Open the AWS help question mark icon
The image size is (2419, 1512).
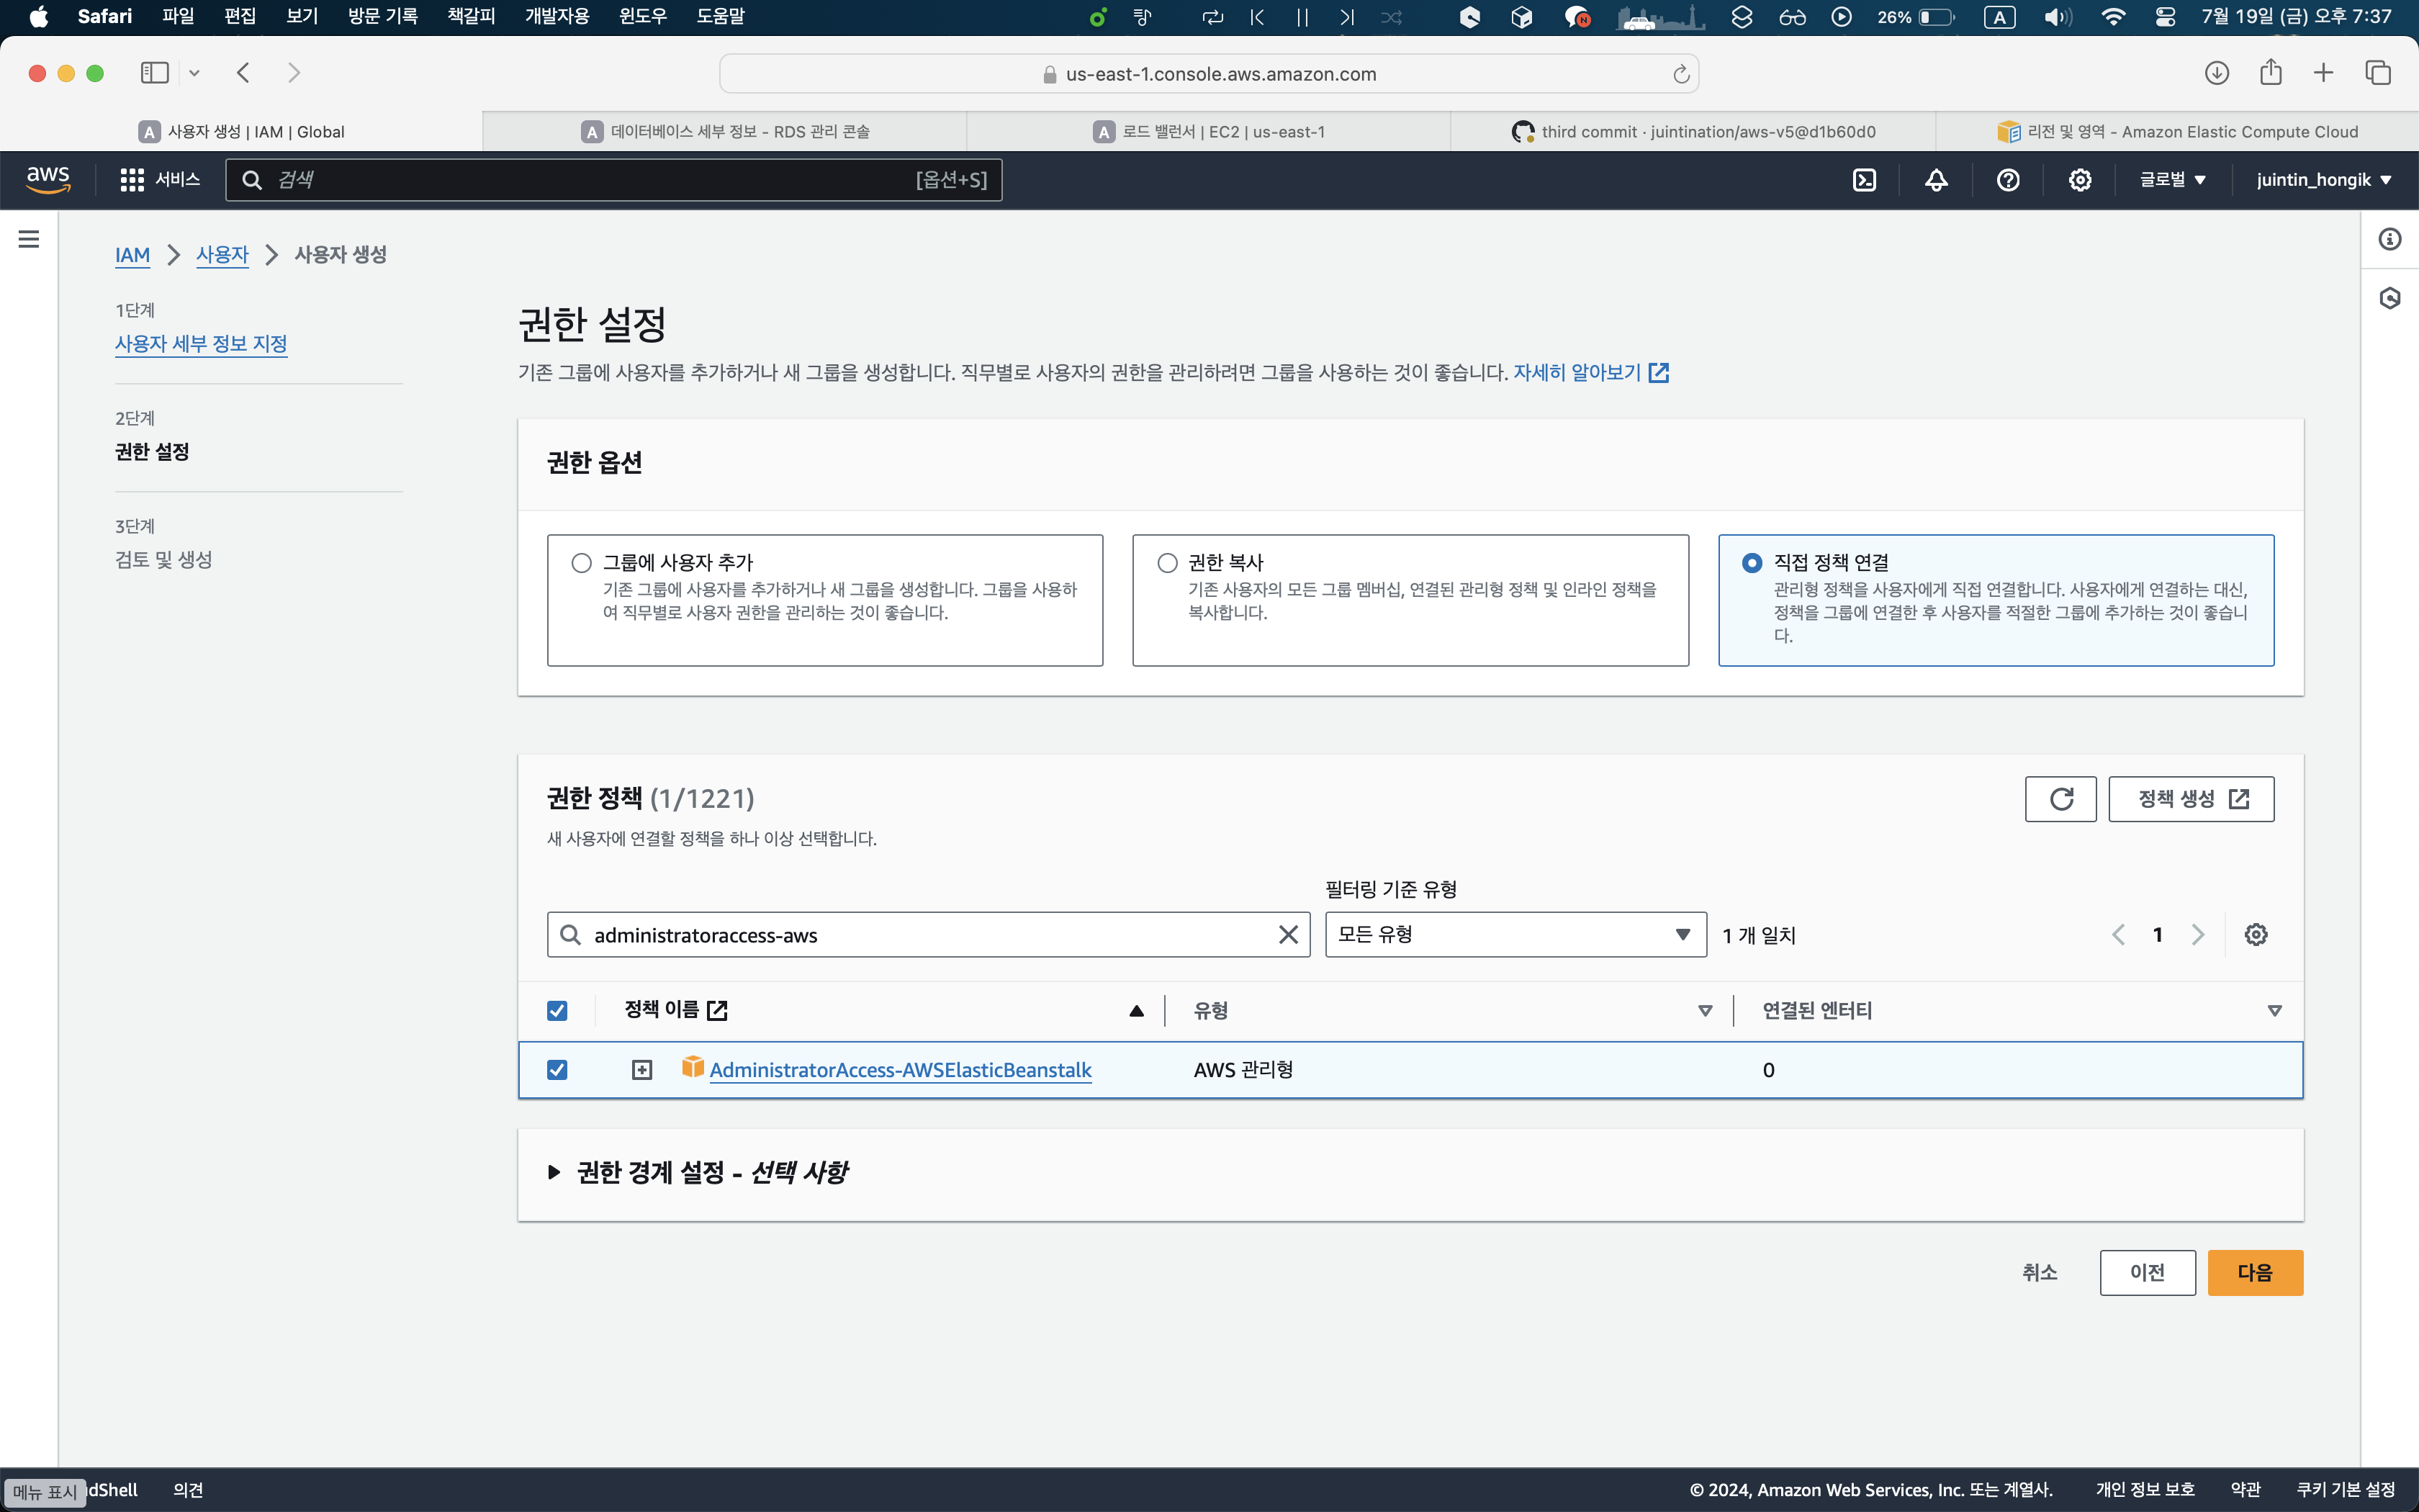tap(2008, 180)
